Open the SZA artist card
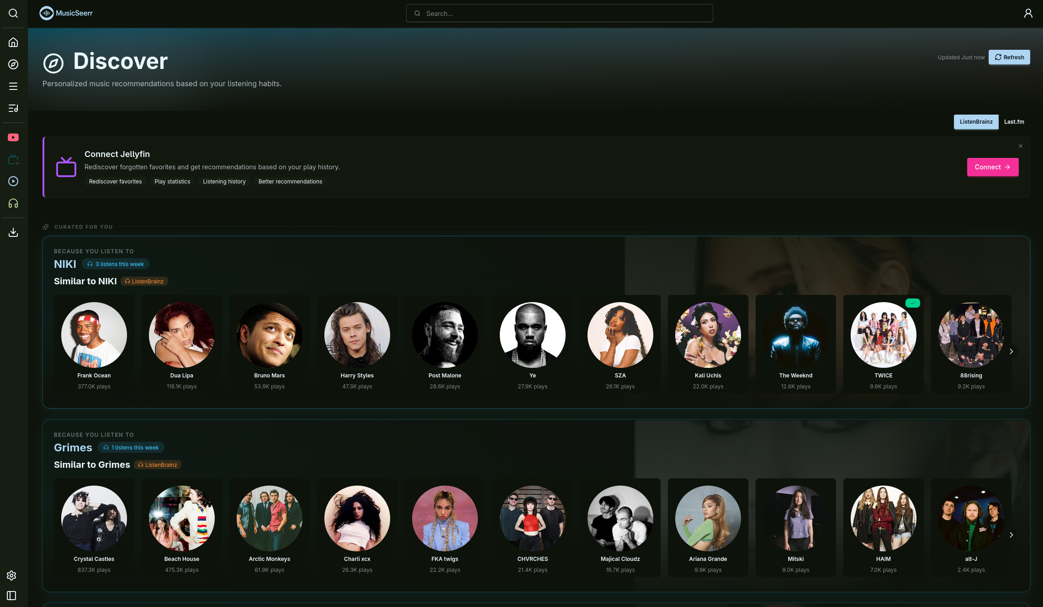The width and height of the screenshot is (1043, 607). [x=620, y=344]
